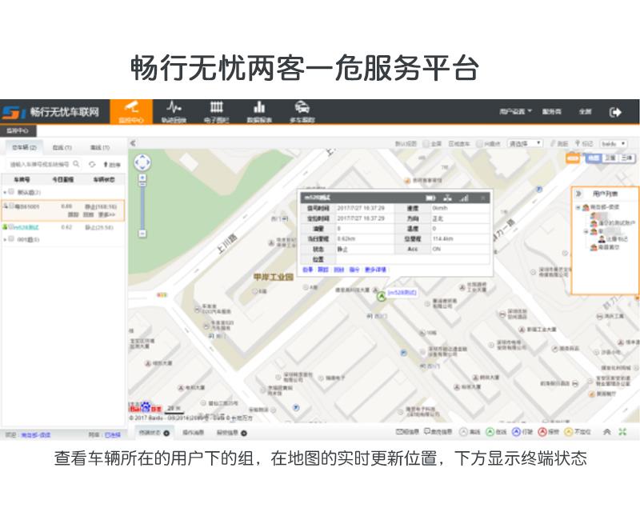Switch map view to 卫星

tap(610, 158)
